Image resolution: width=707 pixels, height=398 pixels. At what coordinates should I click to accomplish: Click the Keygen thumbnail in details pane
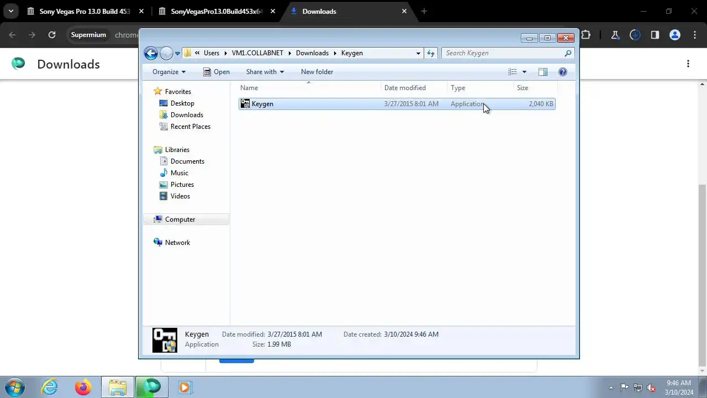(x=165, y=340)
